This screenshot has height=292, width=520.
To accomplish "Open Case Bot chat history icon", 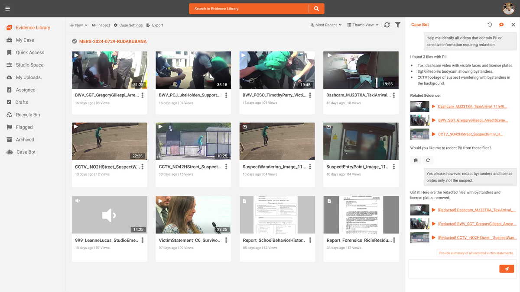I will (490, 25).
